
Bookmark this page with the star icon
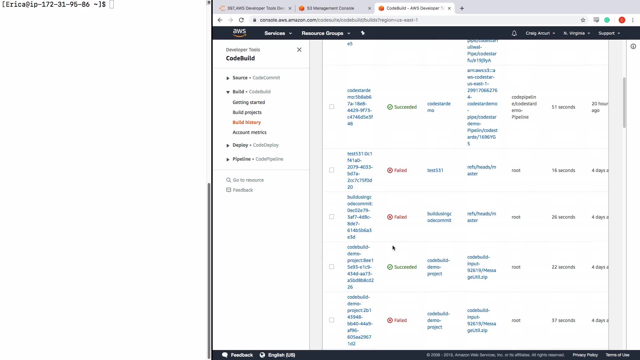583,20
